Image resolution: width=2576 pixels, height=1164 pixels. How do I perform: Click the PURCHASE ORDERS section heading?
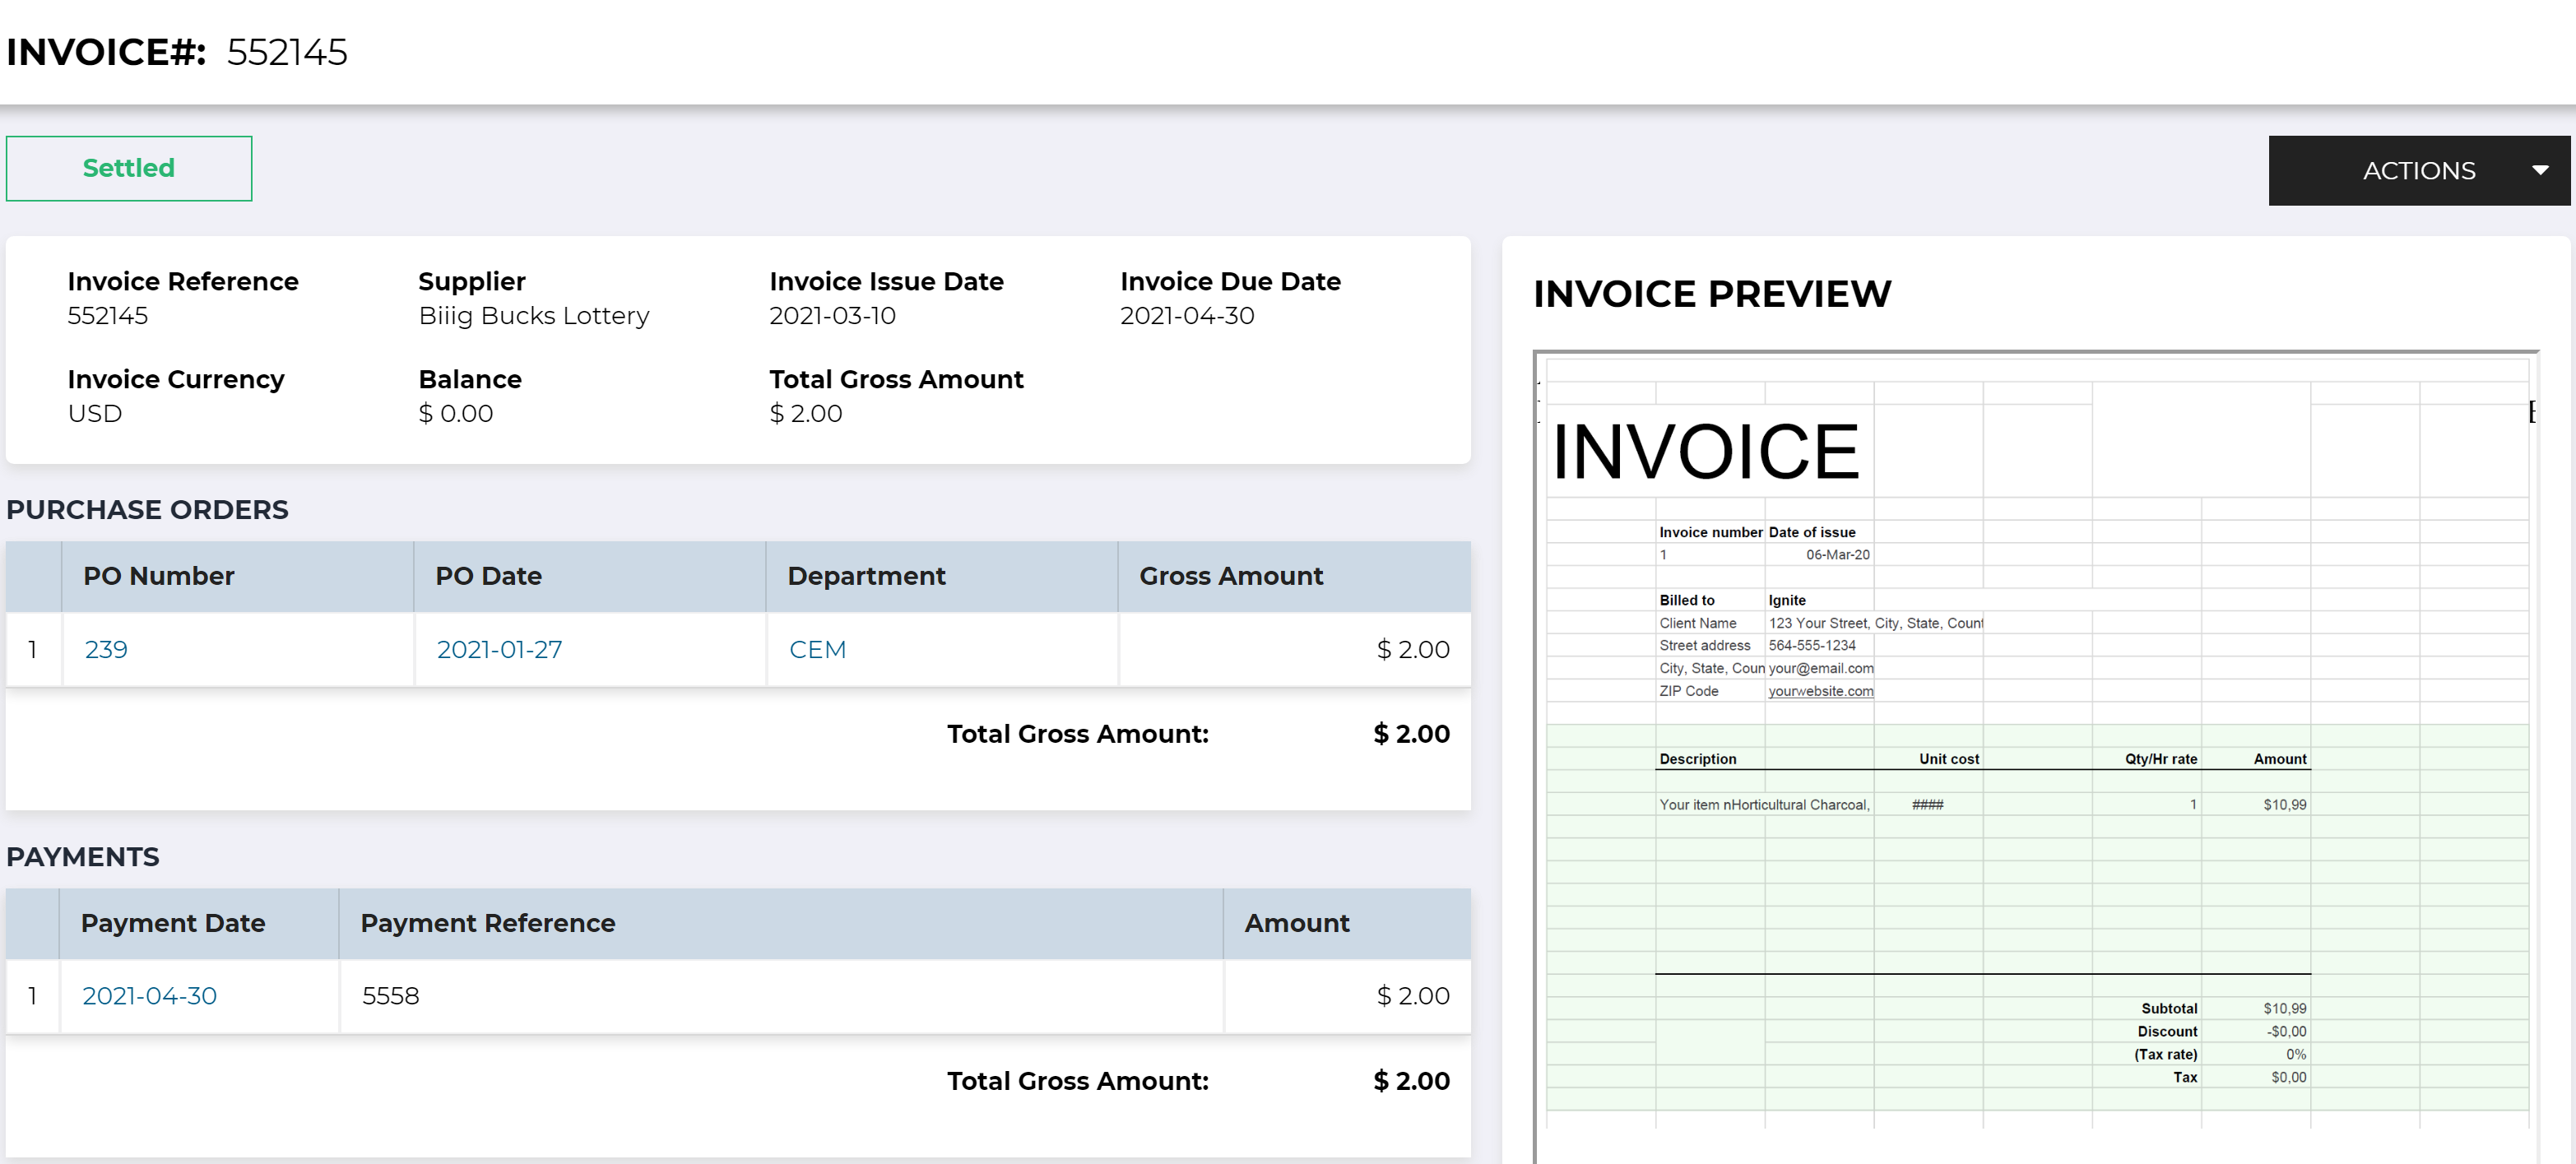coord(147,510)
